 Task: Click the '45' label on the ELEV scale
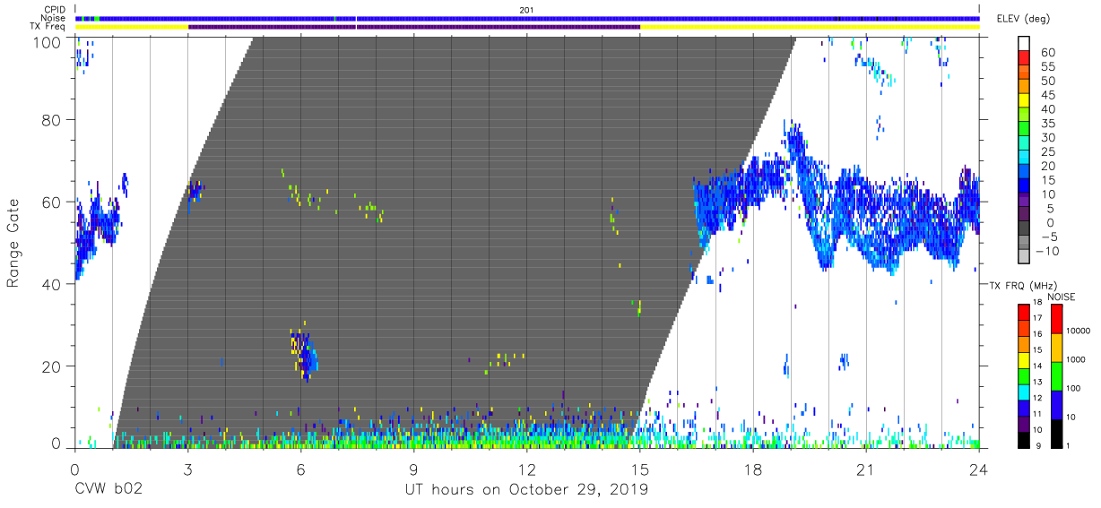(x=1047, y=95)
